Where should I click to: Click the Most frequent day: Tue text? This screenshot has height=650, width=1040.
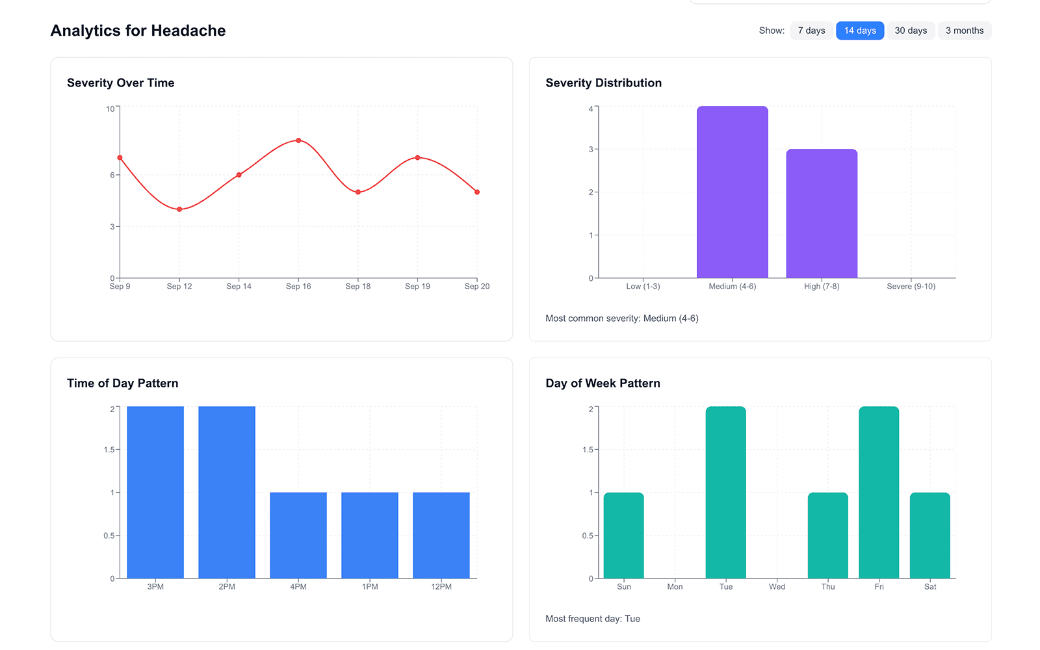click(x=592, y=618)
